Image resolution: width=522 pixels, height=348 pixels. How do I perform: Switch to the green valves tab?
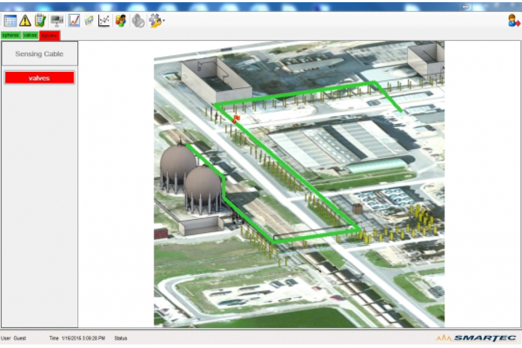click(x=30, y=35)
